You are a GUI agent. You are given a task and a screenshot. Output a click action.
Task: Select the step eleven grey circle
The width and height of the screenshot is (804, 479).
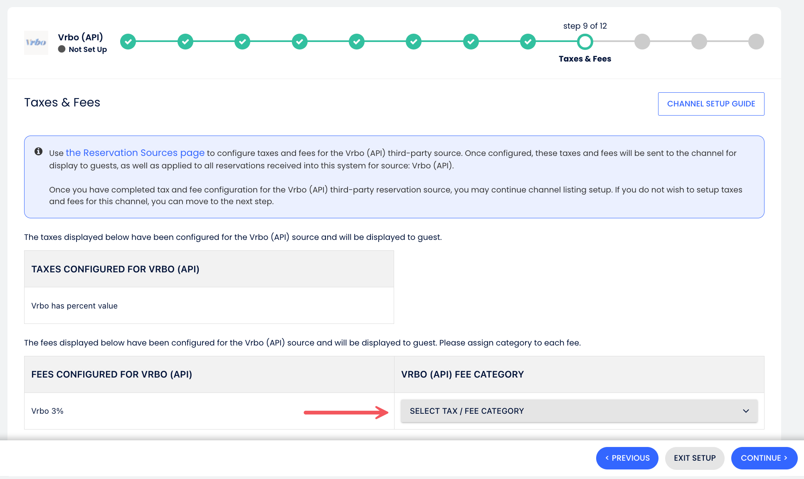[699, 42]
